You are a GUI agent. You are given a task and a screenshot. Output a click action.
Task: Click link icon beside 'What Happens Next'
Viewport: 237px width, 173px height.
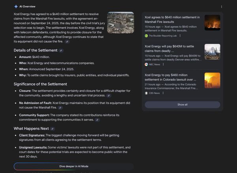click(53, 128)
